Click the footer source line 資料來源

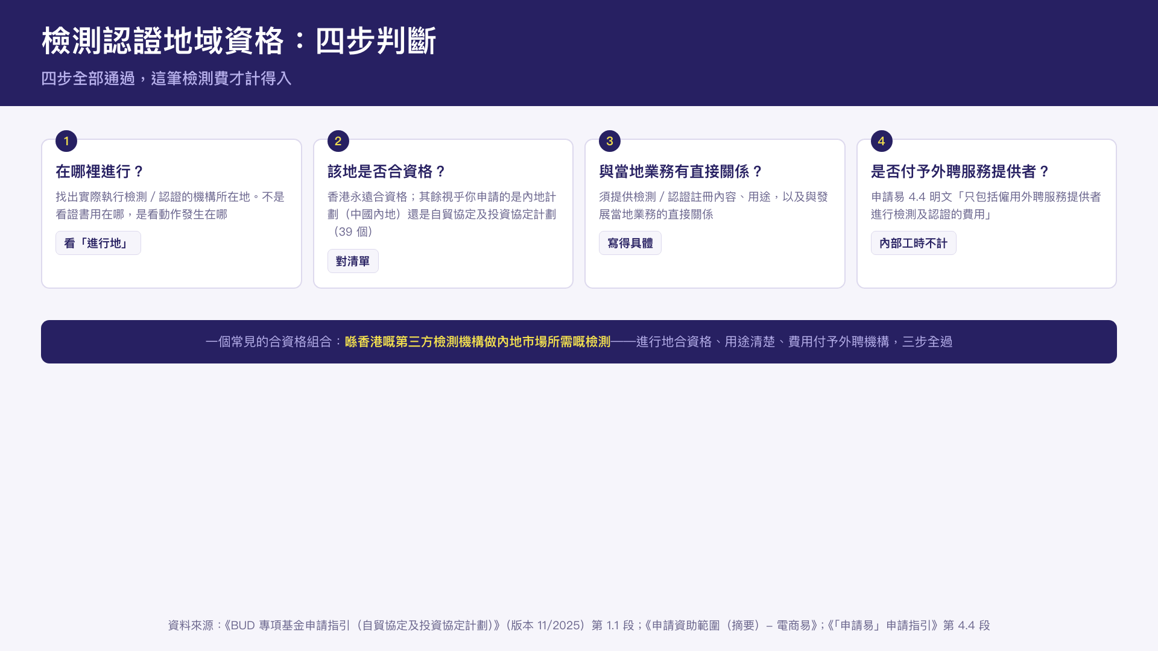click(579, 625)
